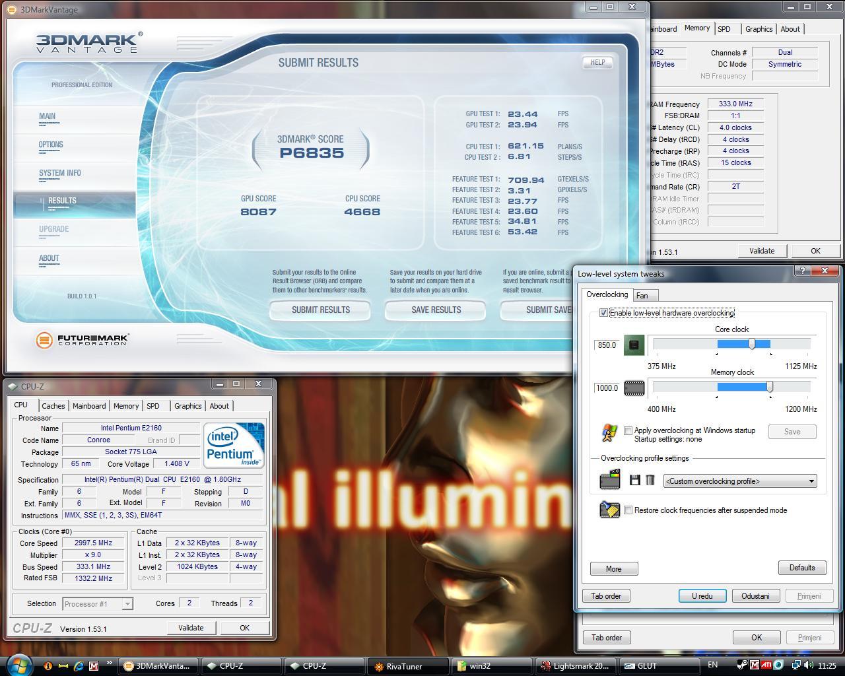This screenshot has width=845, height=676.
Task: Click Validate in background CPU-Z Memory window
Action: point(762,251)
